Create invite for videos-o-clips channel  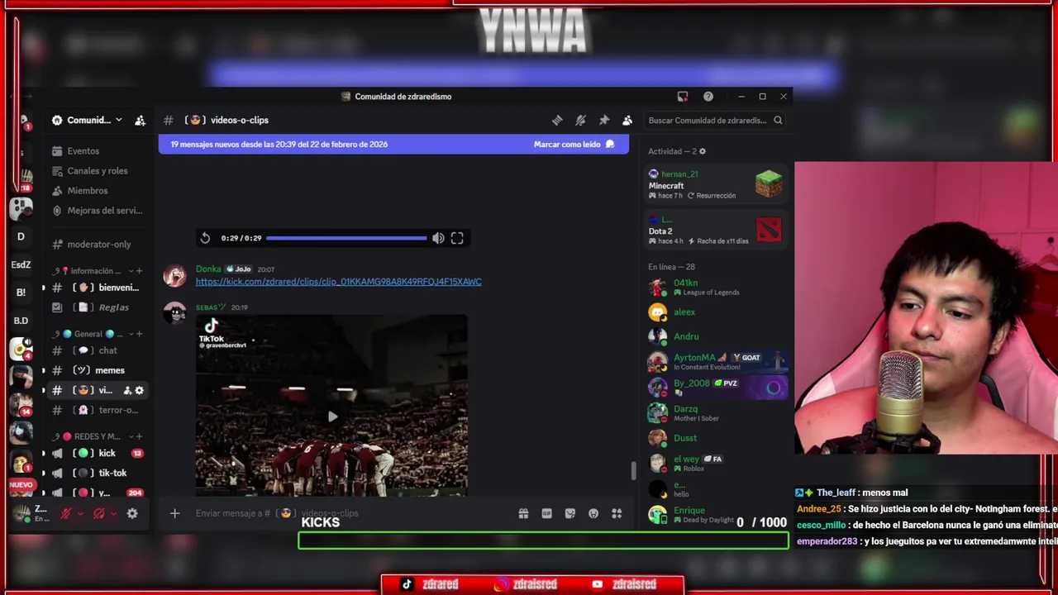127,390
